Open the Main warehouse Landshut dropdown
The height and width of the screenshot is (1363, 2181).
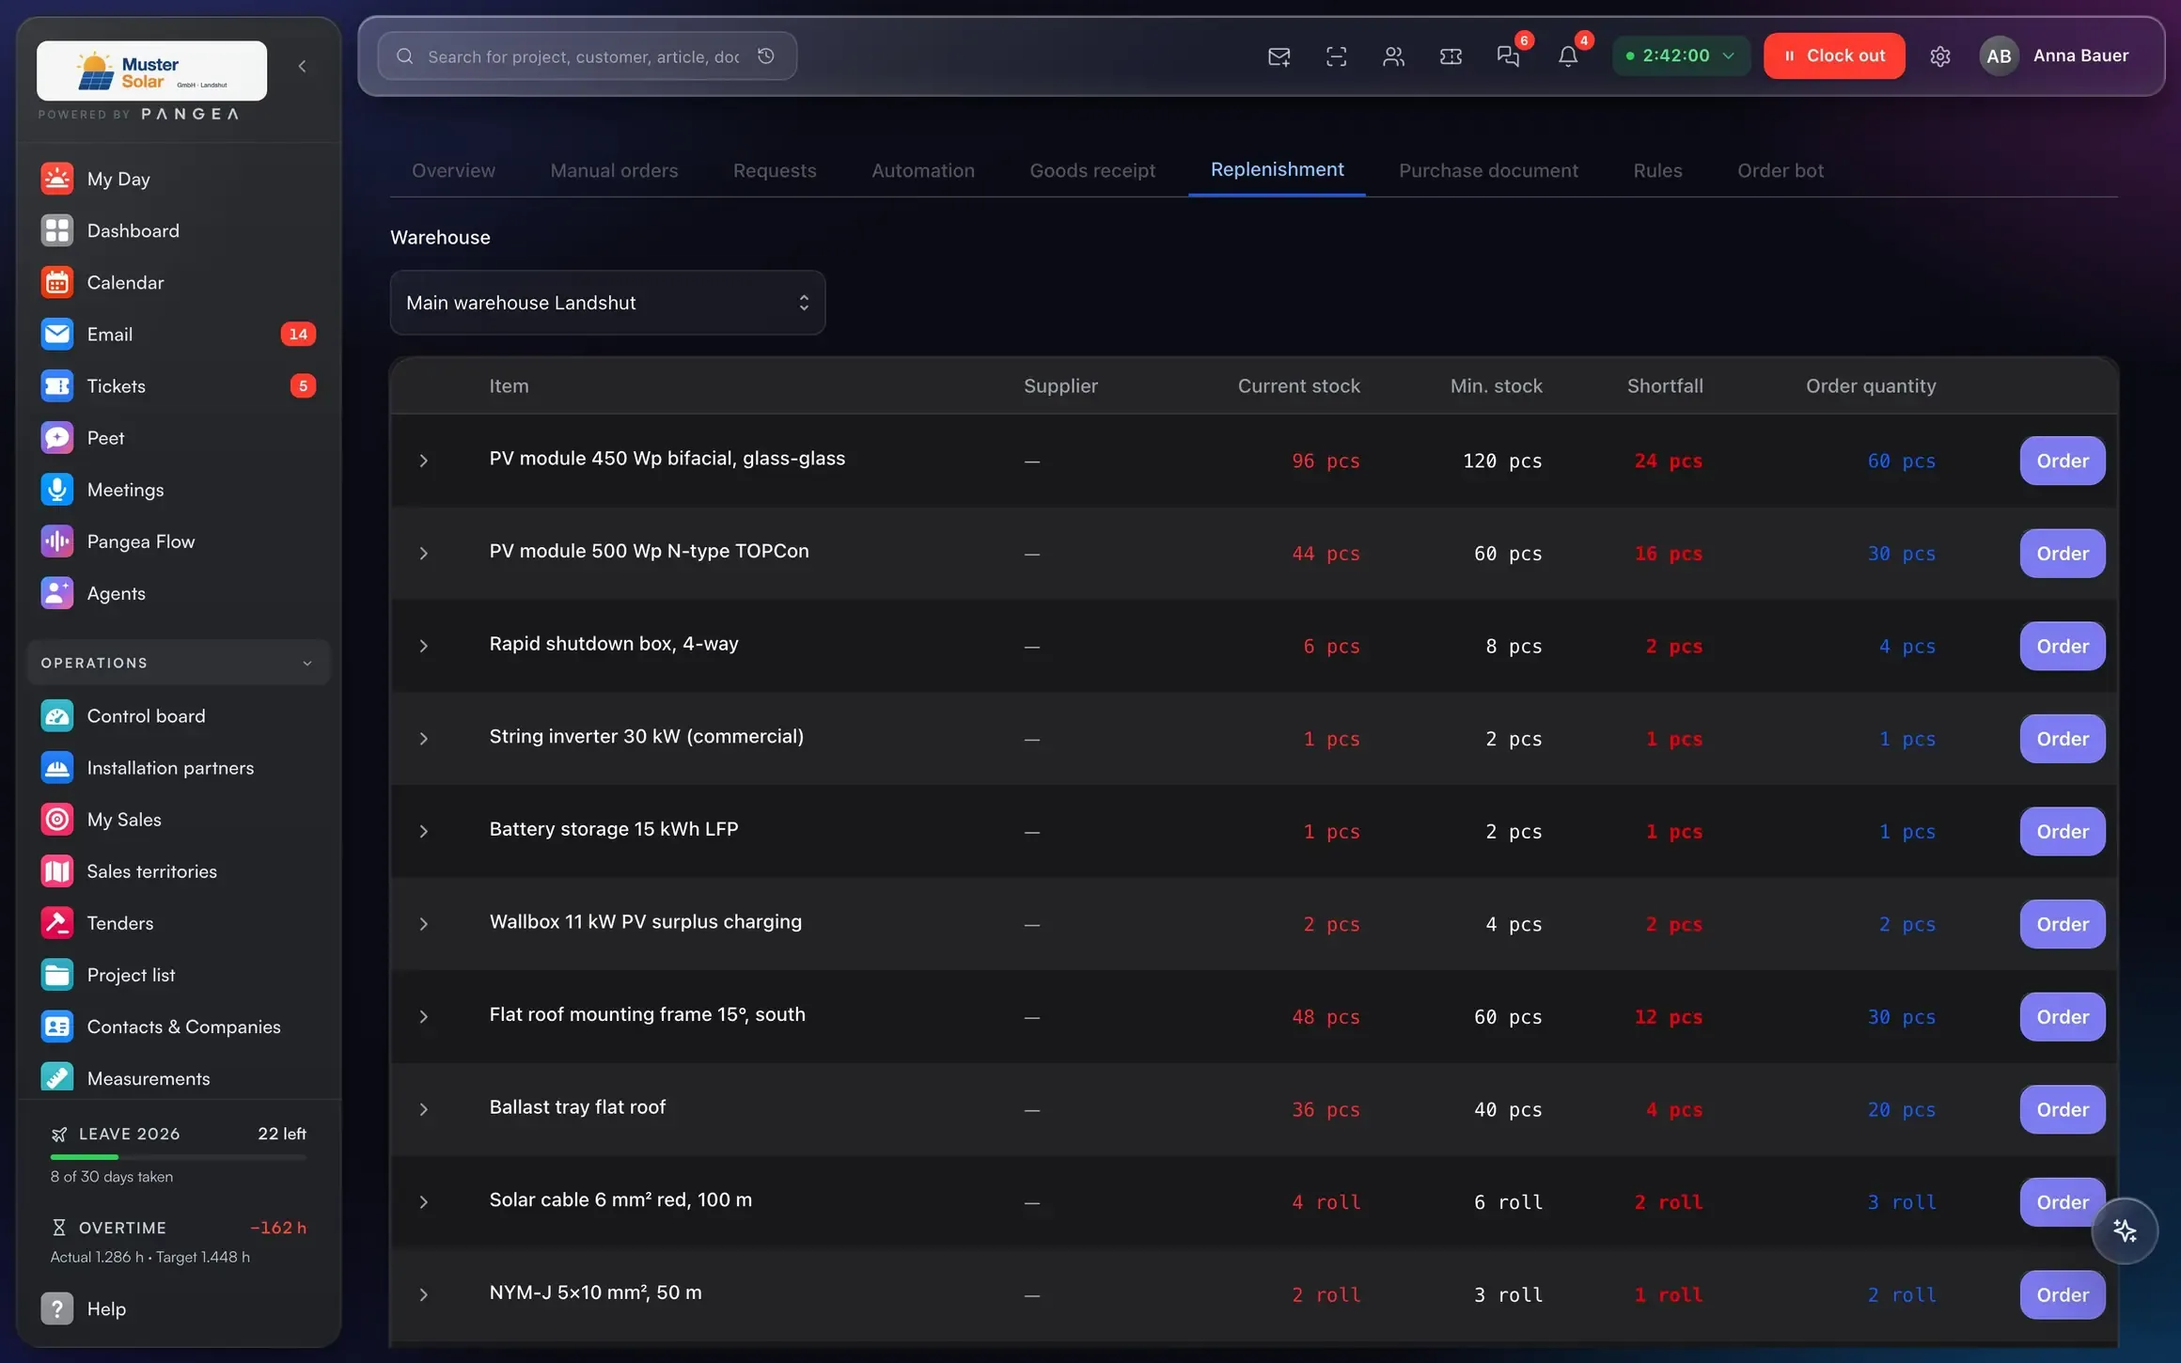click(x=607, y=303)
